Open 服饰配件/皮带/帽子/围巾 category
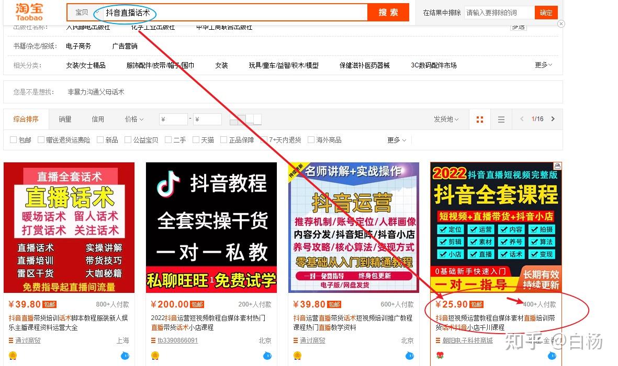 pos(160,65)
